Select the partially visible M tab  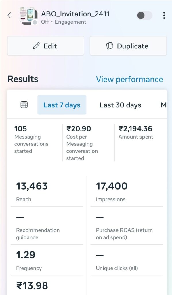[x=163, y=105]
